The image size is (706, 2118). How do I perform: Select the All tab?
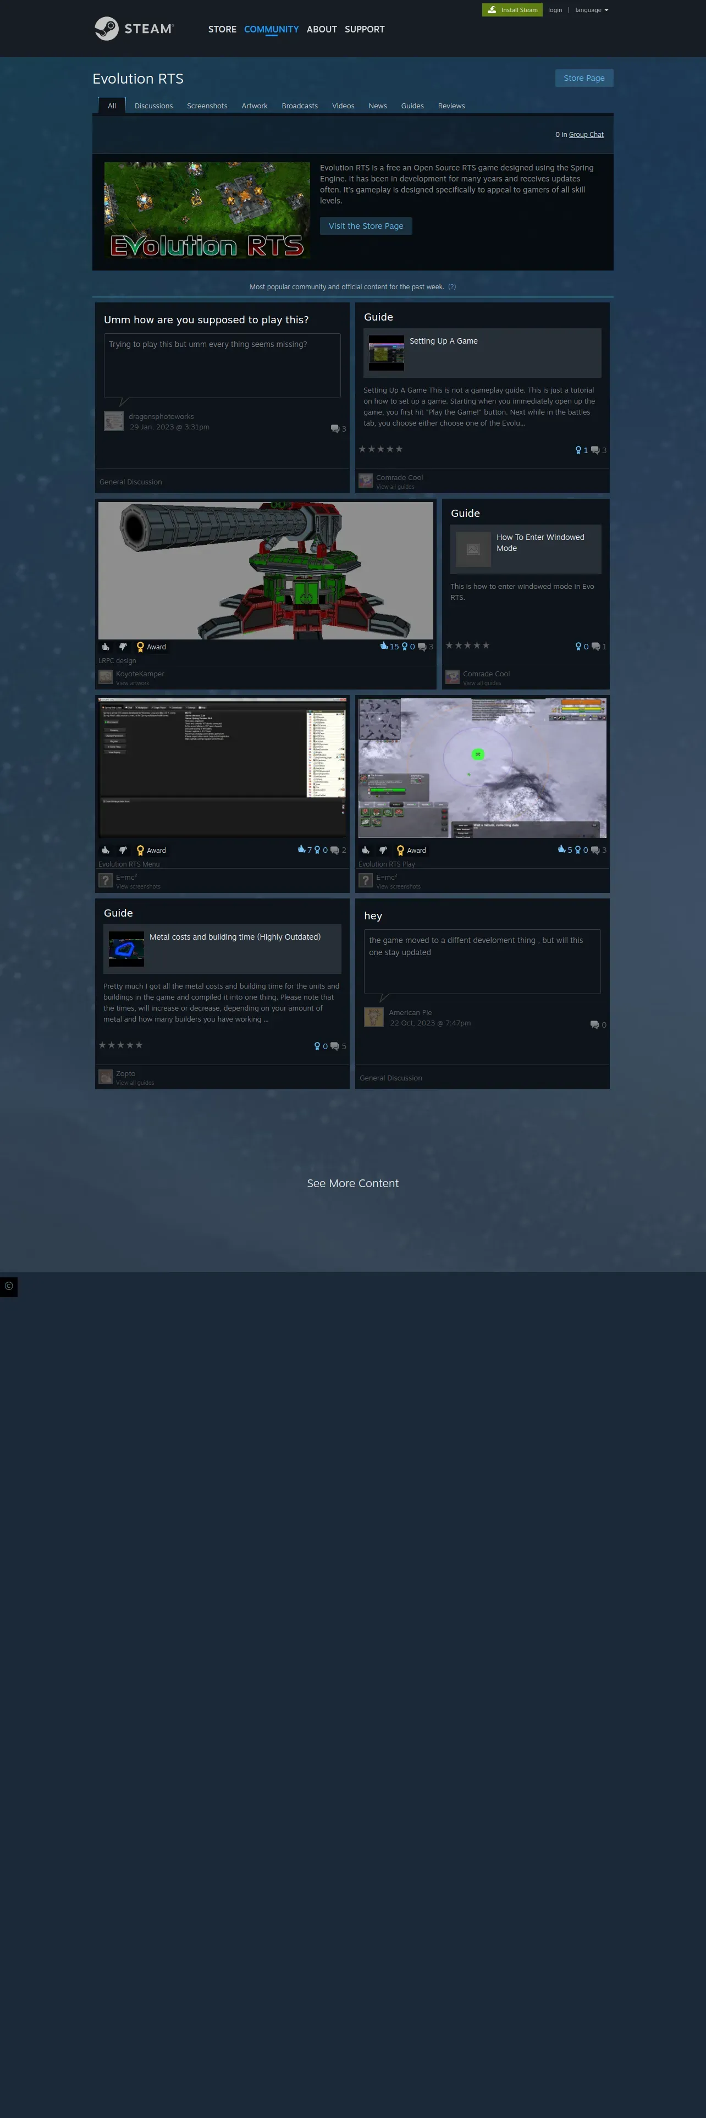(x=112, y=105)
